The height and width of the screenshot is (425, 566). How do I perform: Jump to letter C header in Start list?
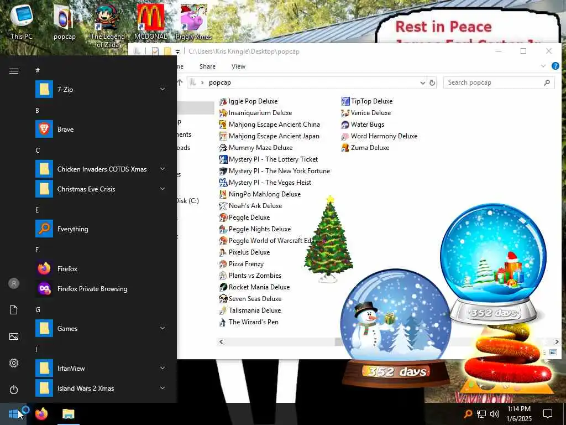(x=37, y=151)
